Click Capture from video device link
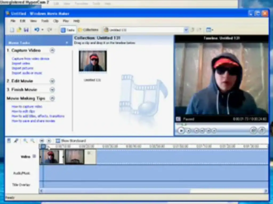The height and width of the screenshot is (204, 273). click(x=30, y=59)
